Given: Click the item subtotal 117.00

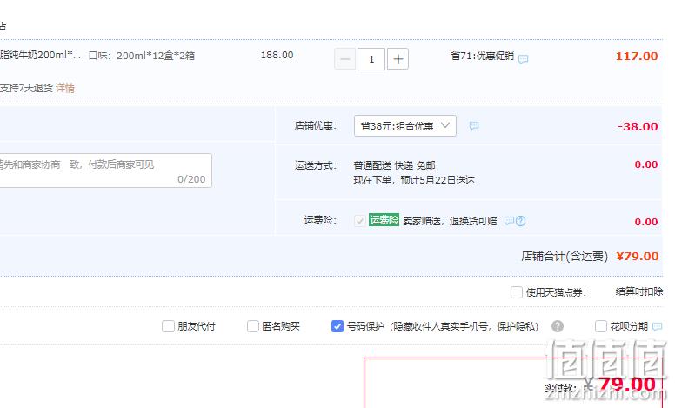Looking at the screenshot, I should tap(637, 57).
